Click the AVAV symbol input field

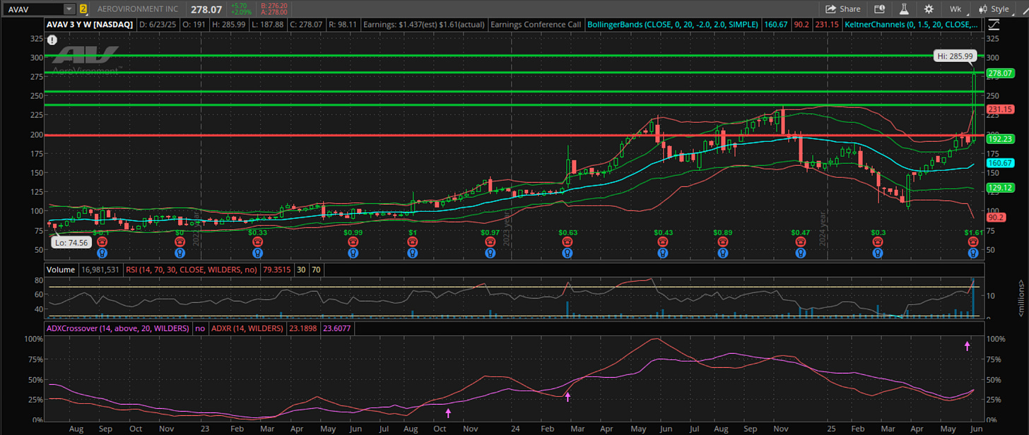click(33, 9)
